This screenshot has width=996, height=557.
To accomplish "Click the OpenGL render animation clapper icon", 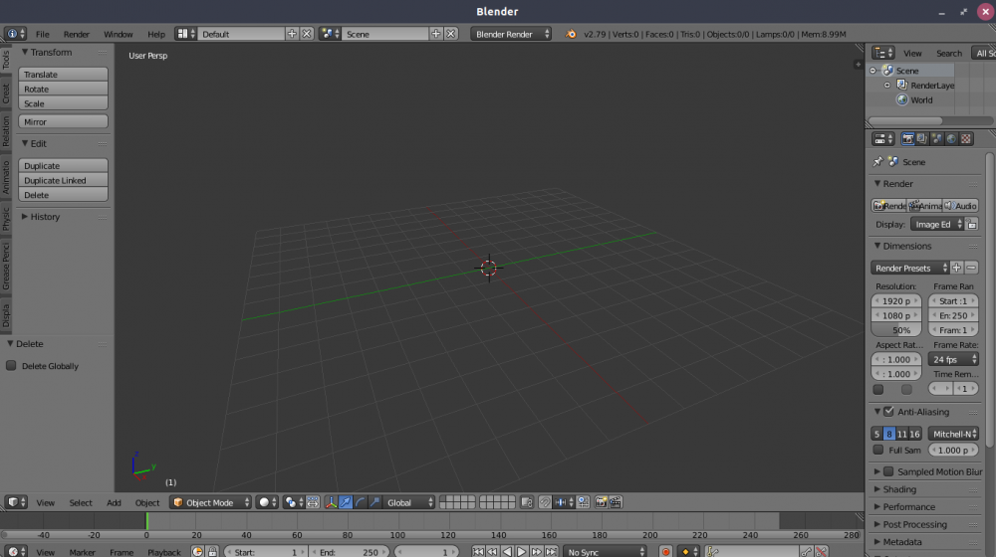I will pos(616,502).
